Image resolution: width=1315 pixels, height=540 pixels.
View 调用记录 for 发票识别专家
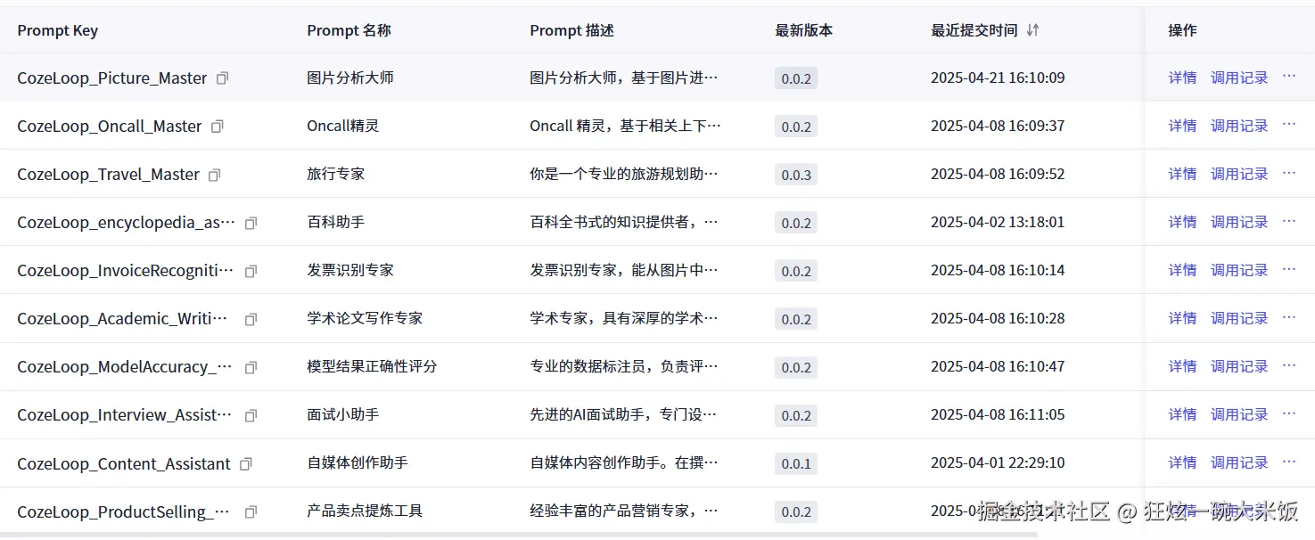[x=1239, y=270]
